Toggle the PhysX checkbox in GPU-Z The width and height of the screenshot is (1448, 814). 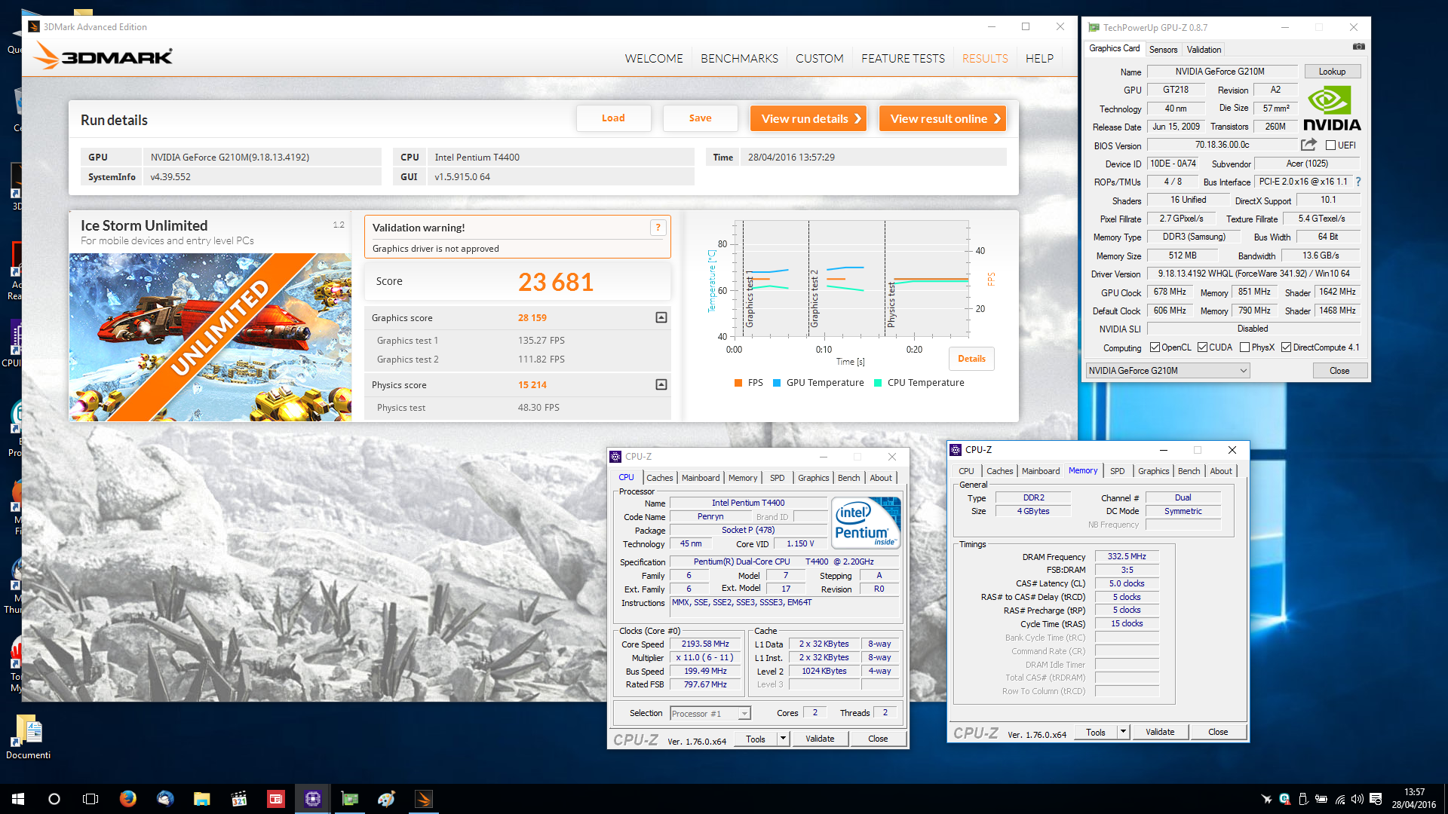pos(1244,347)
